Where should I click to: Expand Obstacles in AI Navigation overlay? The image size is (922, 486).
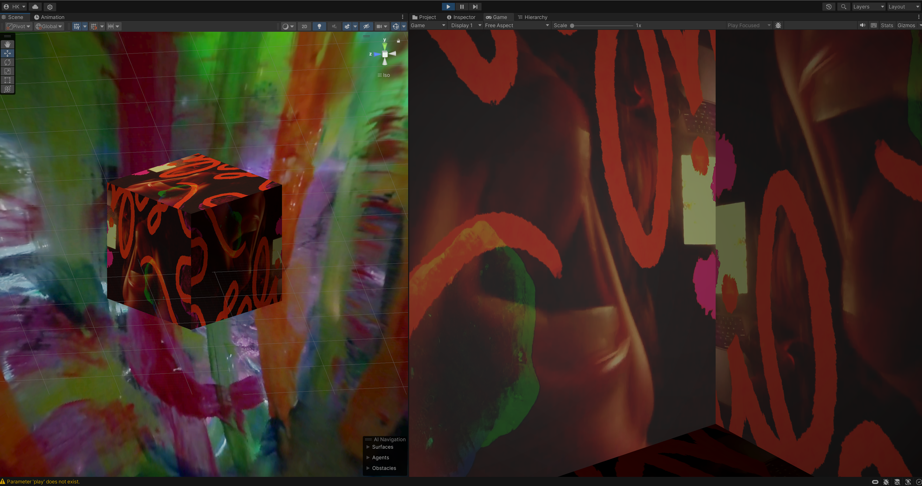[x=368, y=468]
